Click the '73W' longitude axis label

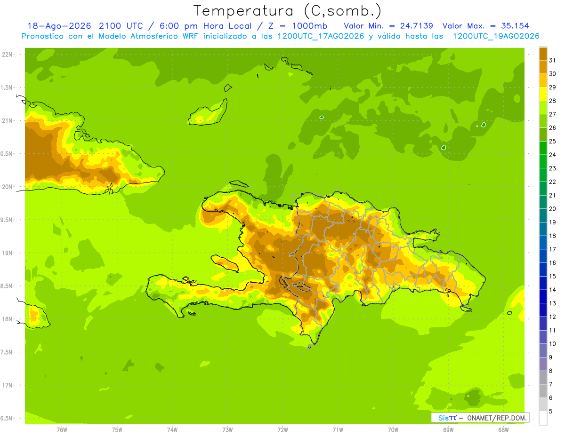tap(227, 429)
